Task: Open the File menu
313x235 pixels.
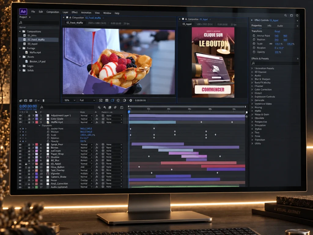Action: click(33, 12)
